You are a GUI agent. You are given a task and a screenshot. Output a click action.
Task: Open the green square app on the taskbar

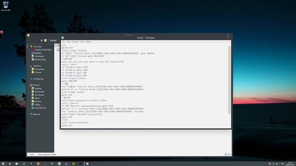click(x=59, y=164)
